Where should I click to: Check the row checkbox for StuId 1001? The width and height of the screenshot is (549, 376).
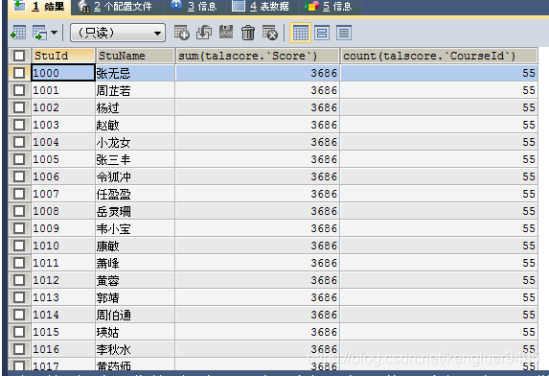point(19,90)
